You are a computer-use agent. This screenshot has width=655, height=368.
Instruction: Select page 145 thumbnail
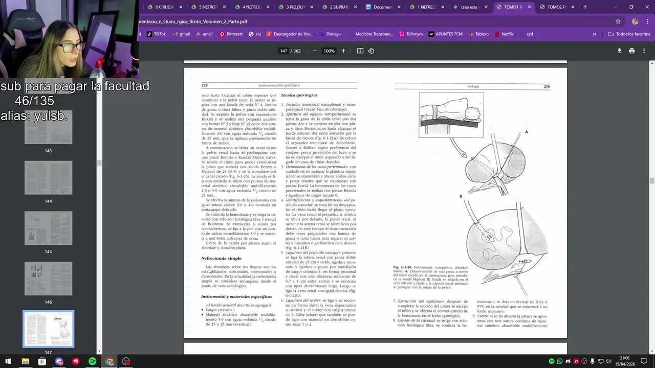point(48,228)
